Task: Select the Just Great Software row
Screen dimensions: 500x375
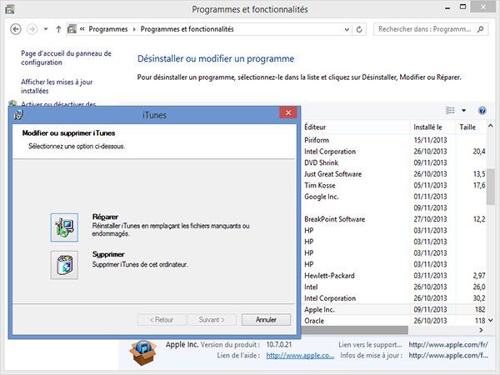Action: pyautogui.click(x=394, y=174)
